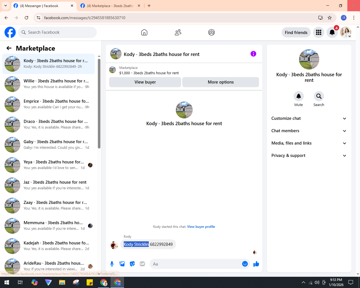The image size is (360, 288).
Task: Click Kody's avatar beside the message
Action: [x=114, y=245]
